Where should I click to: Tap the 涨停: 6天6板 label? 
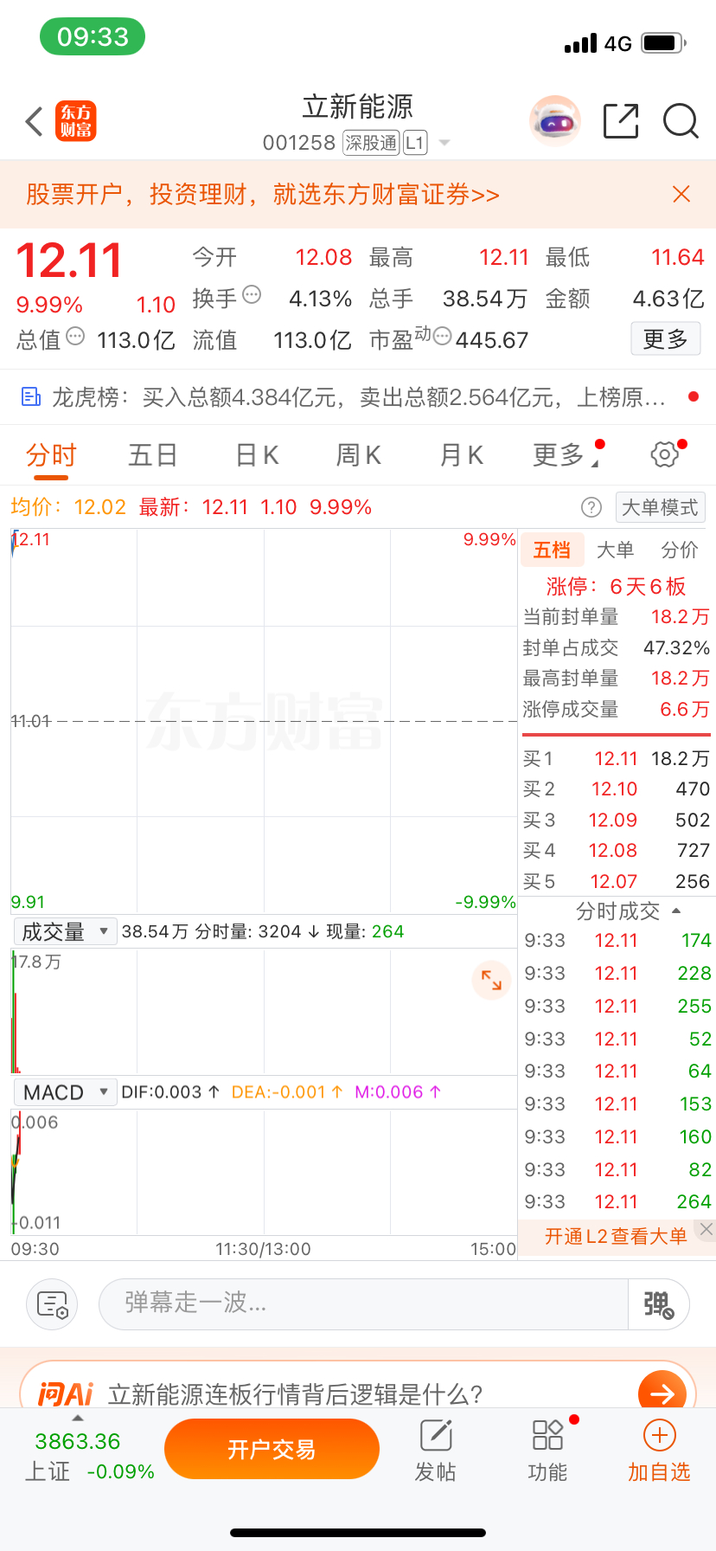616,587
